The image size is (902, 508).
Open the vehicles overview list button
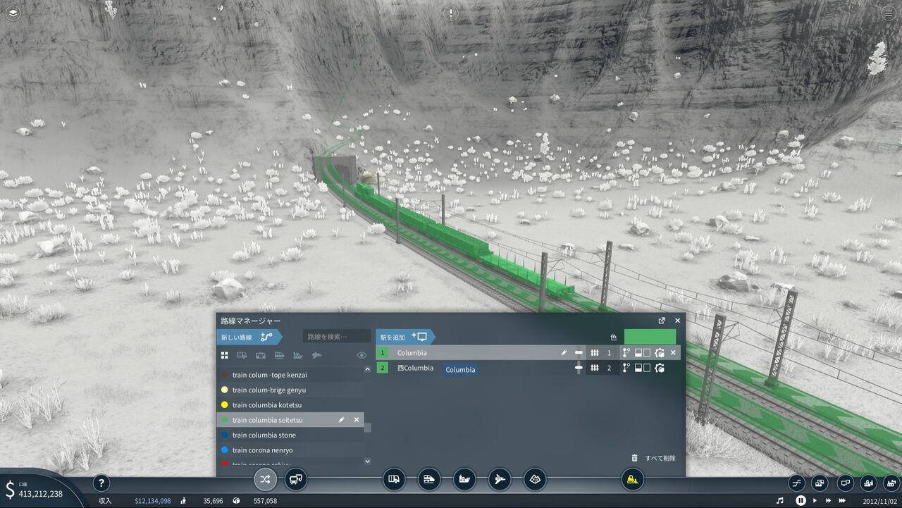pos(820,483)
